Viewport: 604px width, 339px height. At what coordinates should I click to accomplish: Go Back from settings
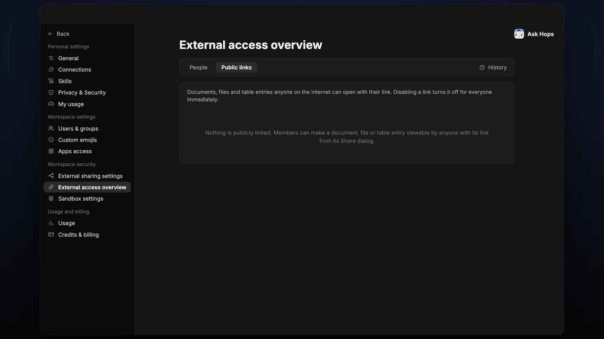(x=59, y=34)
